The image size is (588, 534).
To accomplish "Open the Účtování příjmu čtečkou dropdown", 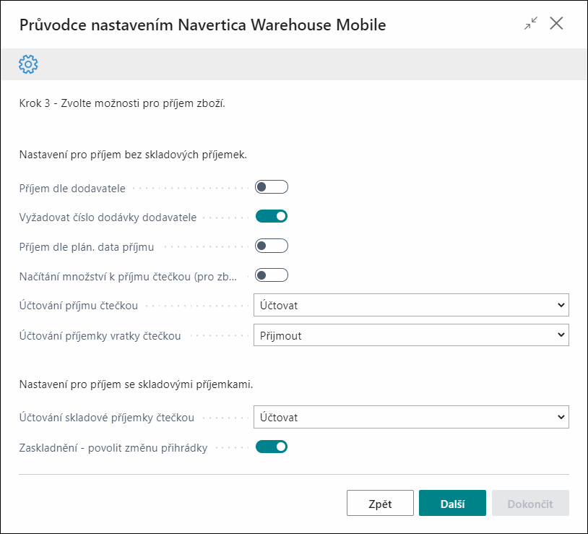I will point(411,305).
